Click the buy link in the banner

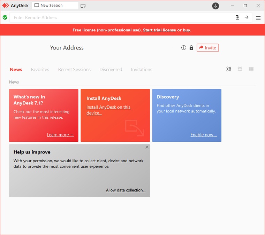tap(187, 30)
